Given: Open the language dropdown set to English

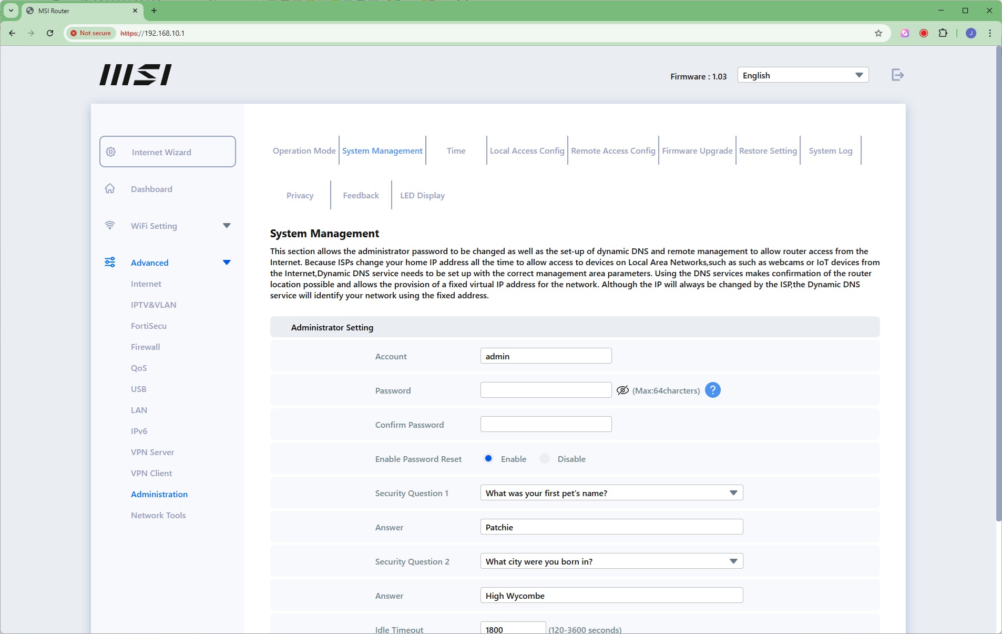Looking at the screenshot, I should pyautogui.click(x=802, y=75).
